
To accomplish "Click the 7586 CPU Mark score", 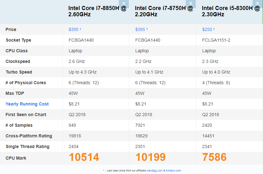I will [214, 157].
